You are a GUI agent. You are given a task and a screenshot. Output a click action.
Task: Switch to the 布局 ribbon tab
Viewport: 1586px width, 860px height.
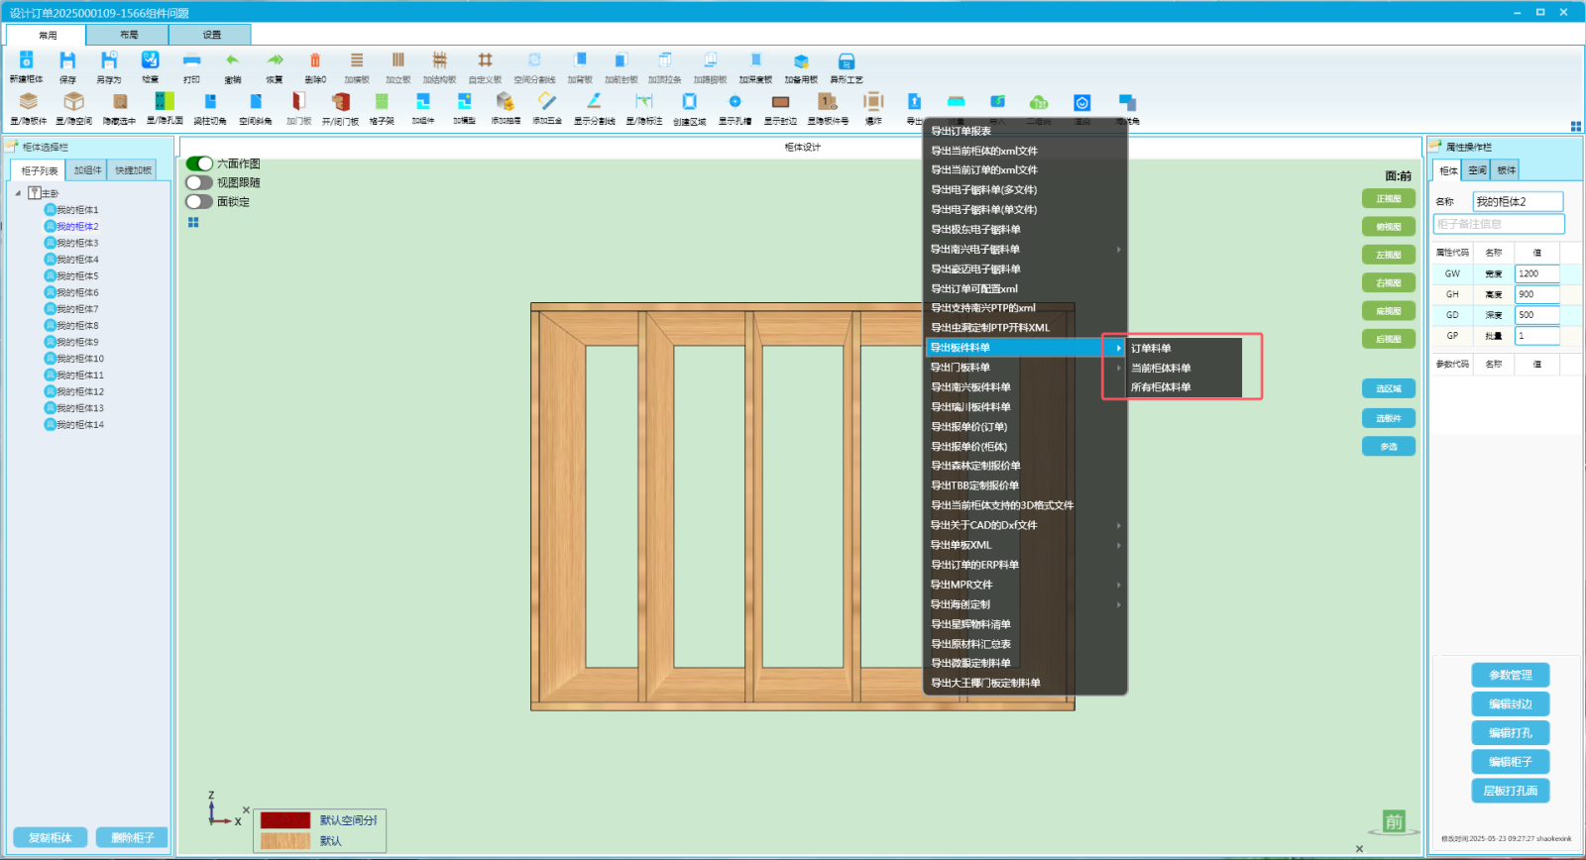click(x=129, y=35)
